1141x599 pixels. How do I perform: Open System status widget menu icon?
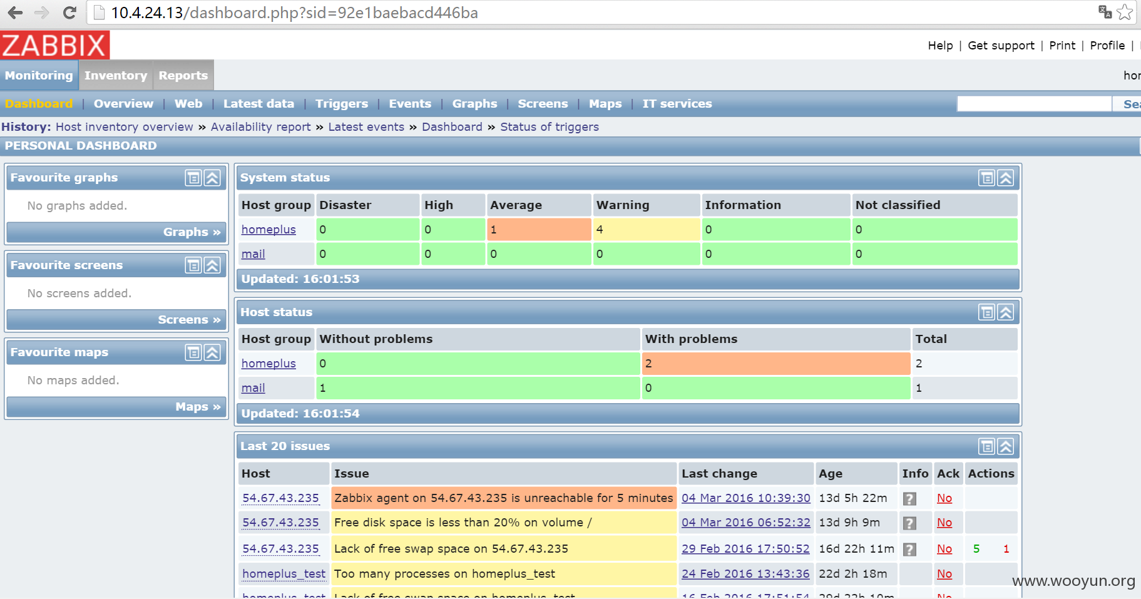[986, 178]
